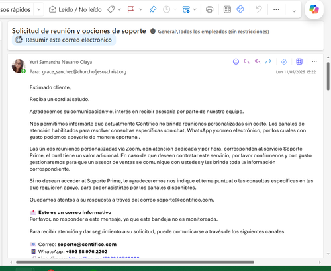
Task: React with the emoji smiley icon
Action: coord(236,61)
